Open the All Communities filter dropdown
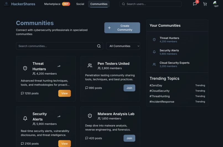223x147 pixels. [123, 46]
